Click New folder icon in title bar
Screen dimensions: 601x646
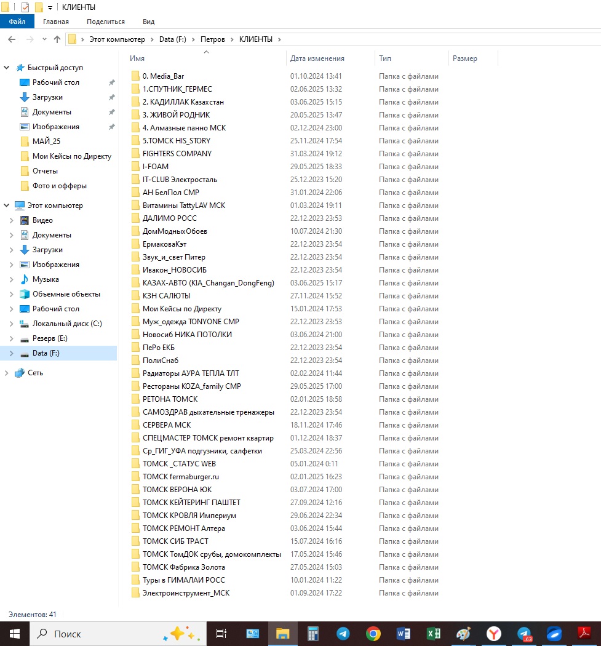coord(39,7)
